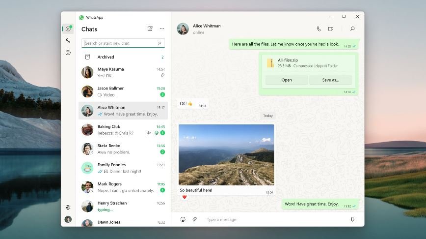The height and width of the screenshot is (239, 426).
Task: Close the WhatsApp window
Action: [357, 16]
